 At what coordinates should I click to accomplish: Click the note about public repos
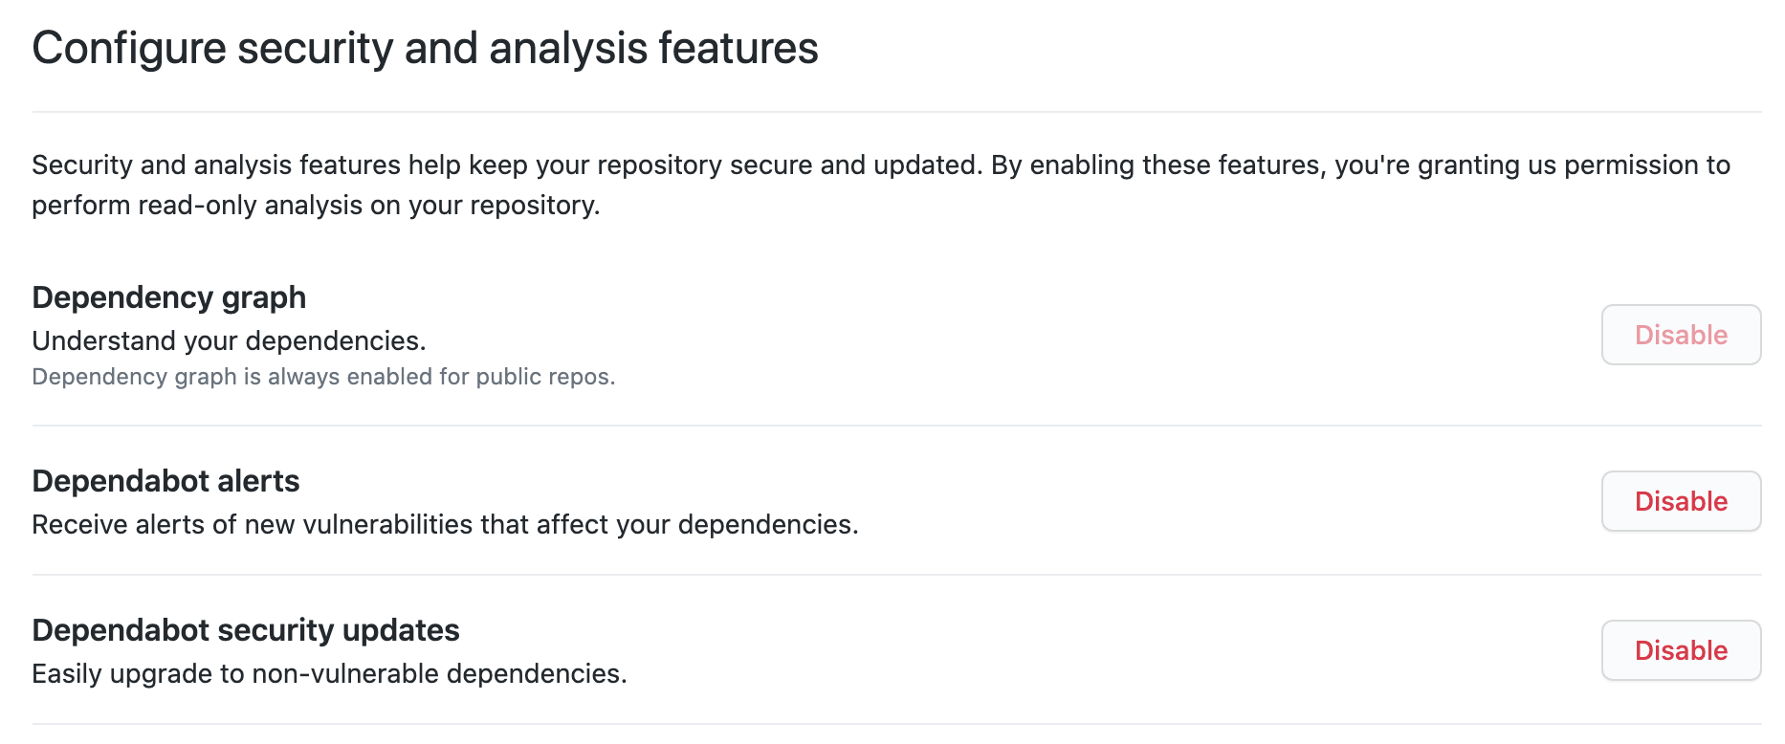tap(324, 376)
